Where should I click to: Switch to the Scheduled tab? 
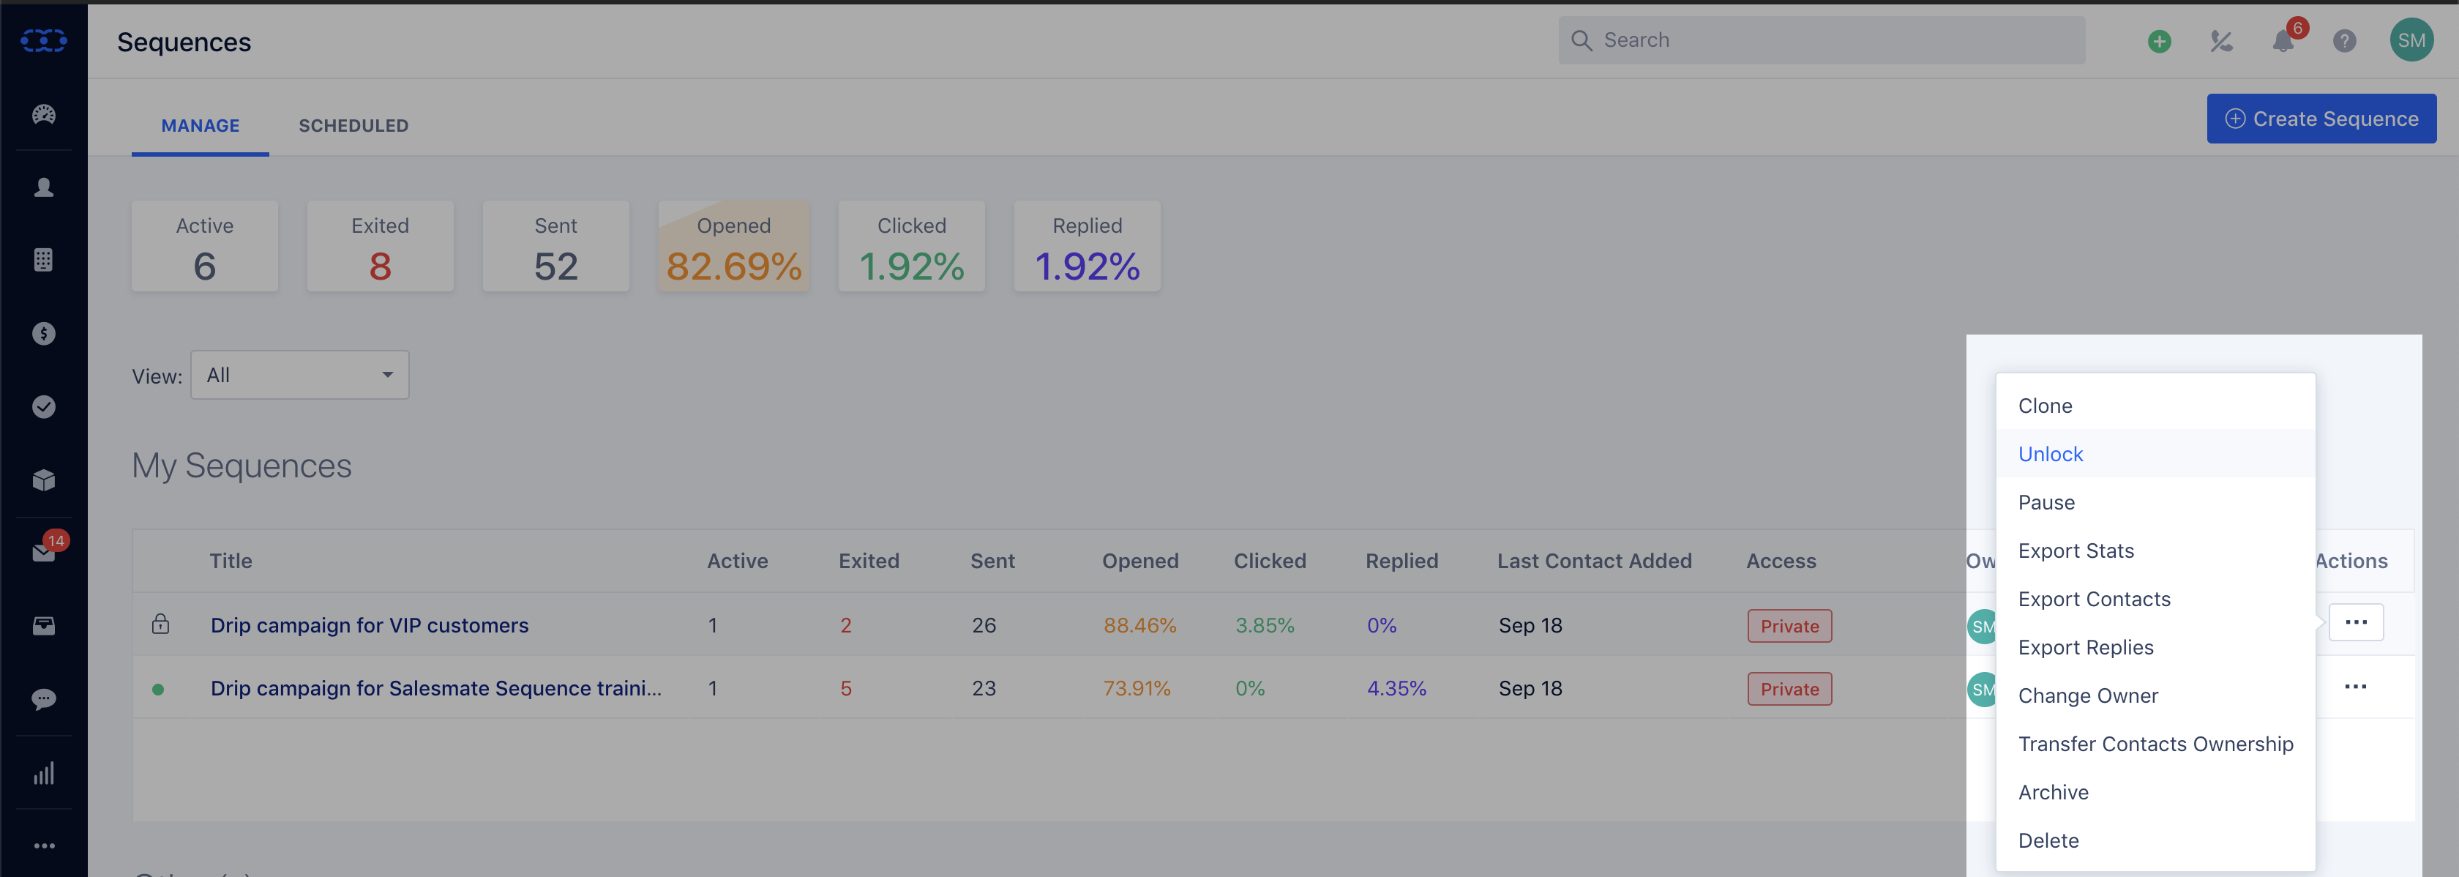353,125
